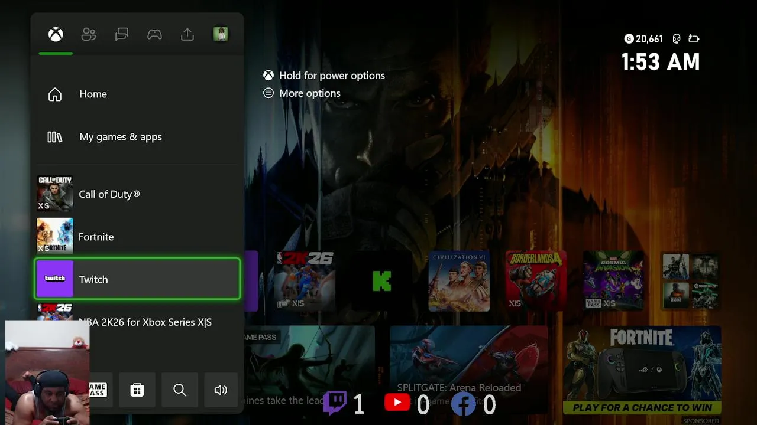The image size is (757, 425).
Task: Open the Game Pass button
Action: click(x=101, y=390)
